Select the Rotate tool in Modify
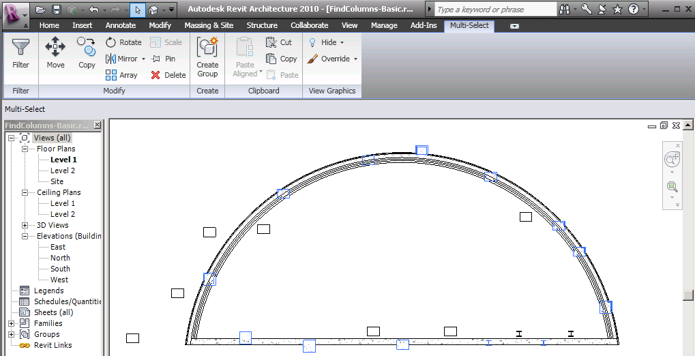 (123, 42)
